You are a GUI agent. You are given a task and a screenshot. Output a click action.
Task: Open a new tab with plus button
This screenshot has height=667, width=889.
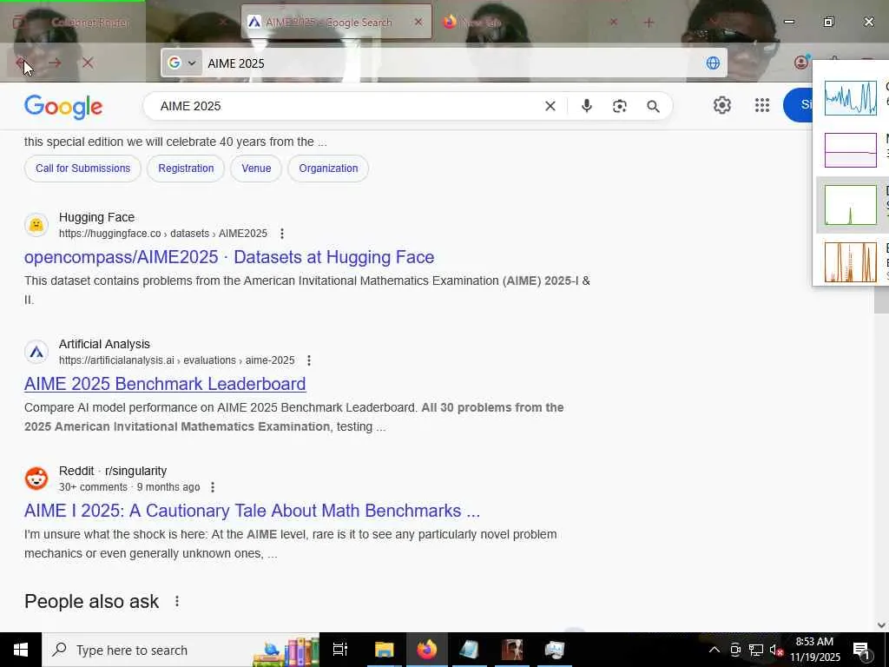[x=649, y=22]
